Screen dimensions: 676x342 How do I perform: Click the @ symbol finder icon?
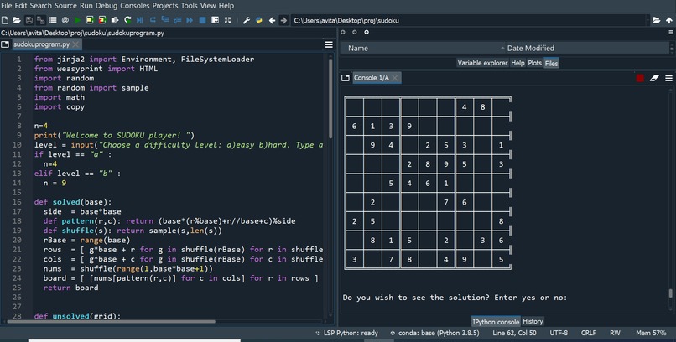coord(65,20)
